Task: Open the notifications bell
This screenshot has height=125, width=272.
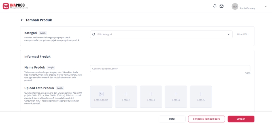Action: tap(215, 6)
